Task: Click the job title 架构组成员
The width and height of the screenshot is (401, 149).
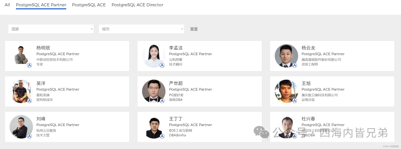Action: (45, 100)
